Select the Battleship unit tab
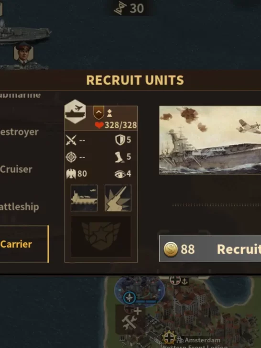The width and height of the screenshot is (261, 348). pos(20,207)
